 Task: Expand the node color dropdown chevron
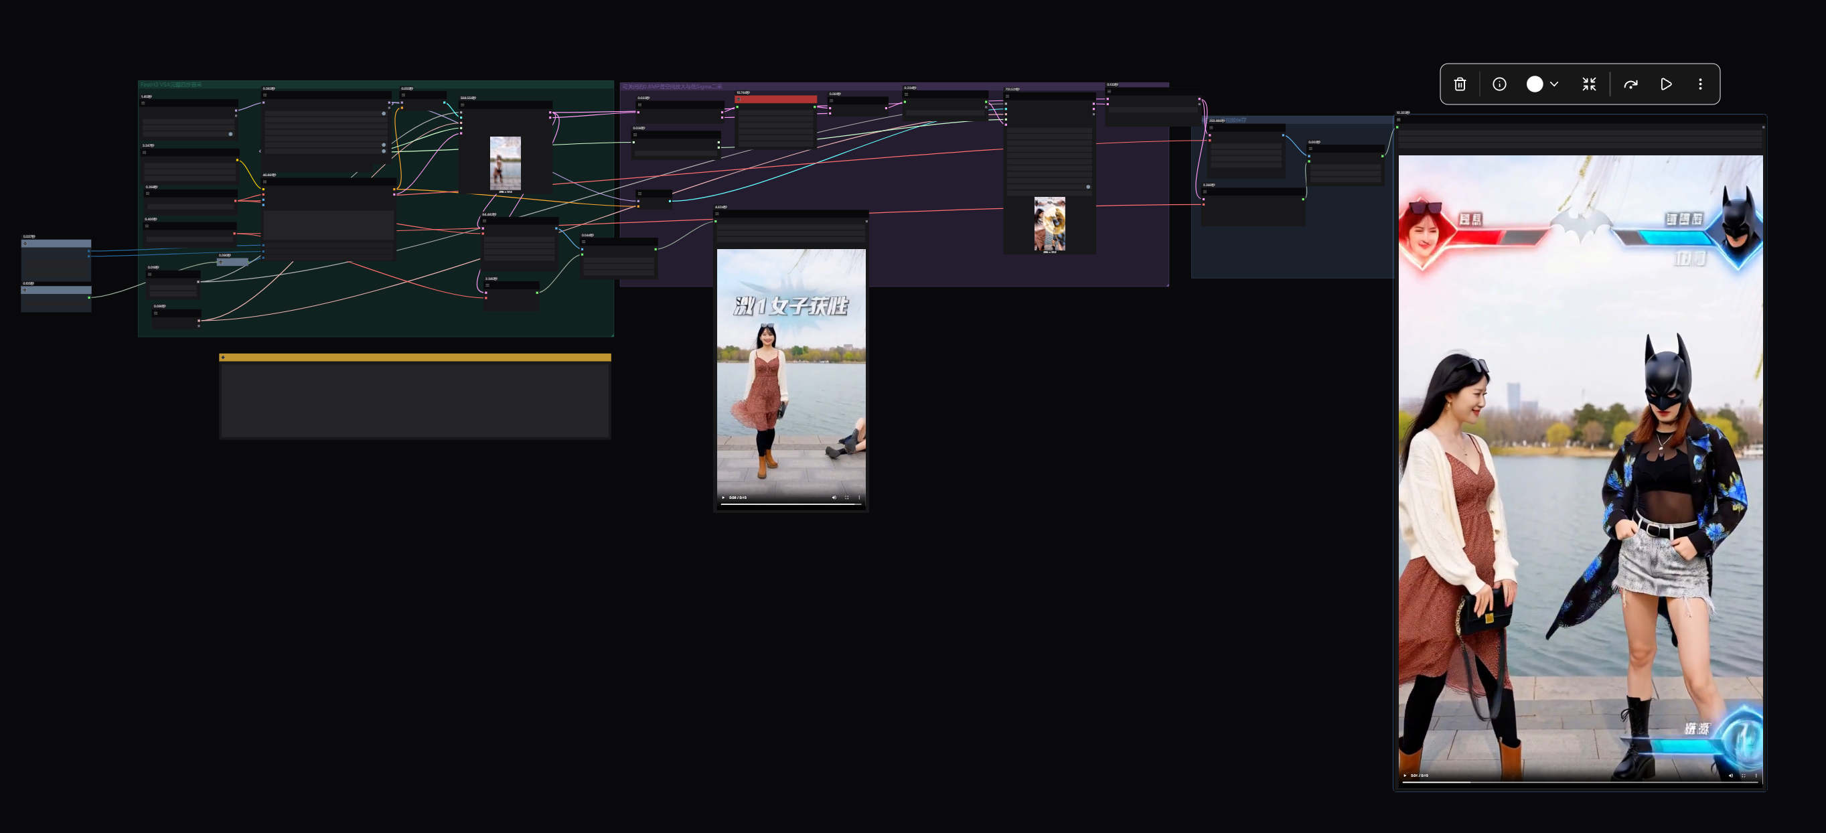(x=1553, y=84)
